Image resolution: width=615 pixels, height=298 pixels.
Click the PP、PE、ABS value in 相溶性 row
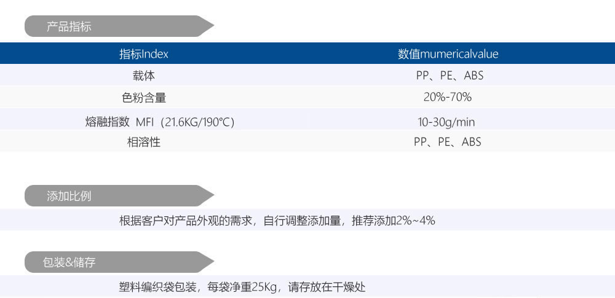point(448,142)
